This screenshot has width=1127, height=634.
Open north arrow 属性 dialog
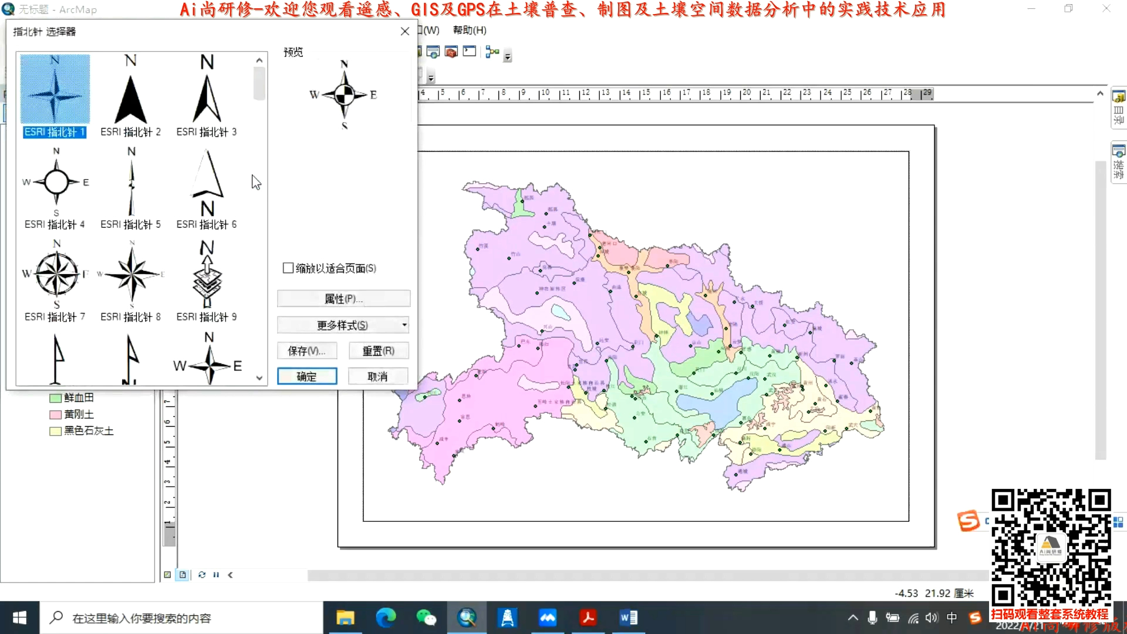point(343,299)
